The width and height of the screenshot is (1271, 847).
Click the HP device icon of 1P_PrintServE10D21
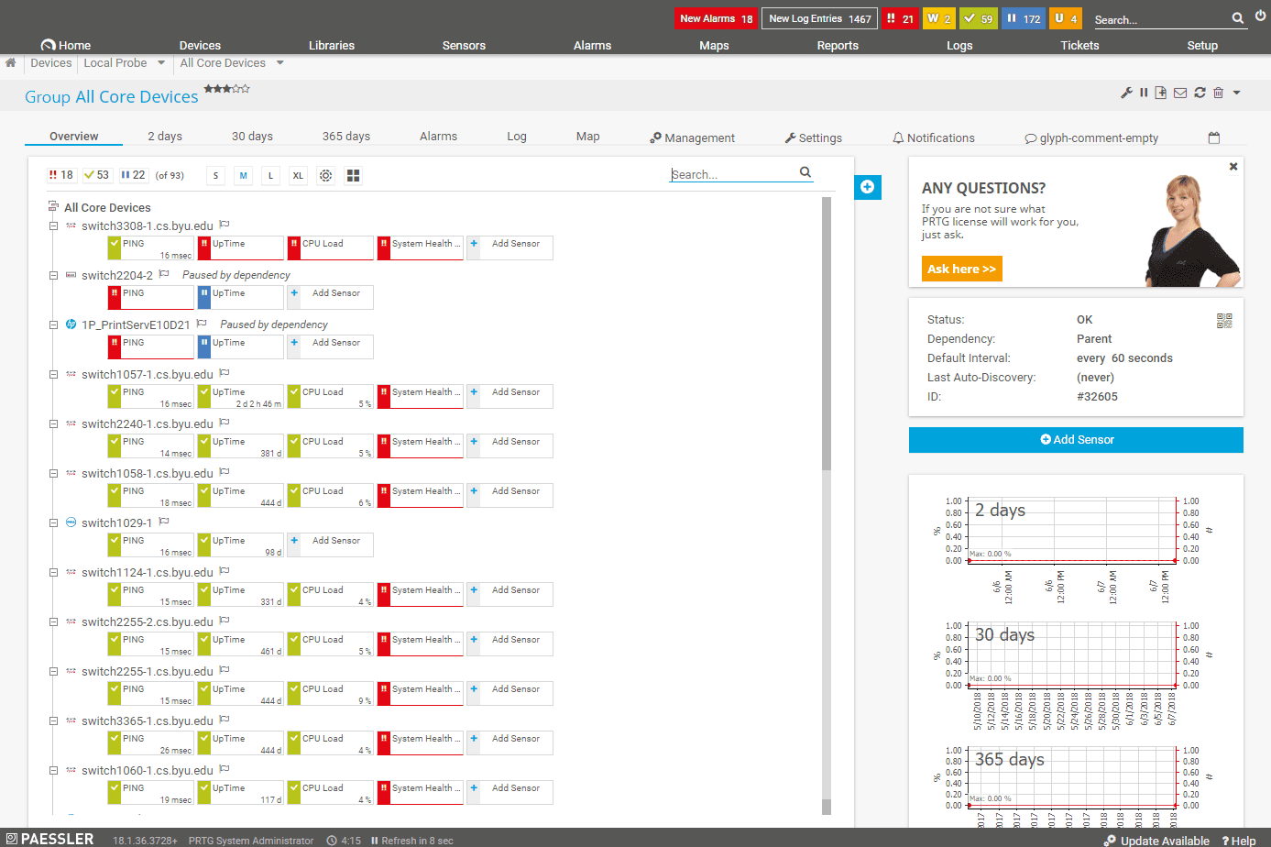pos(71,324)
